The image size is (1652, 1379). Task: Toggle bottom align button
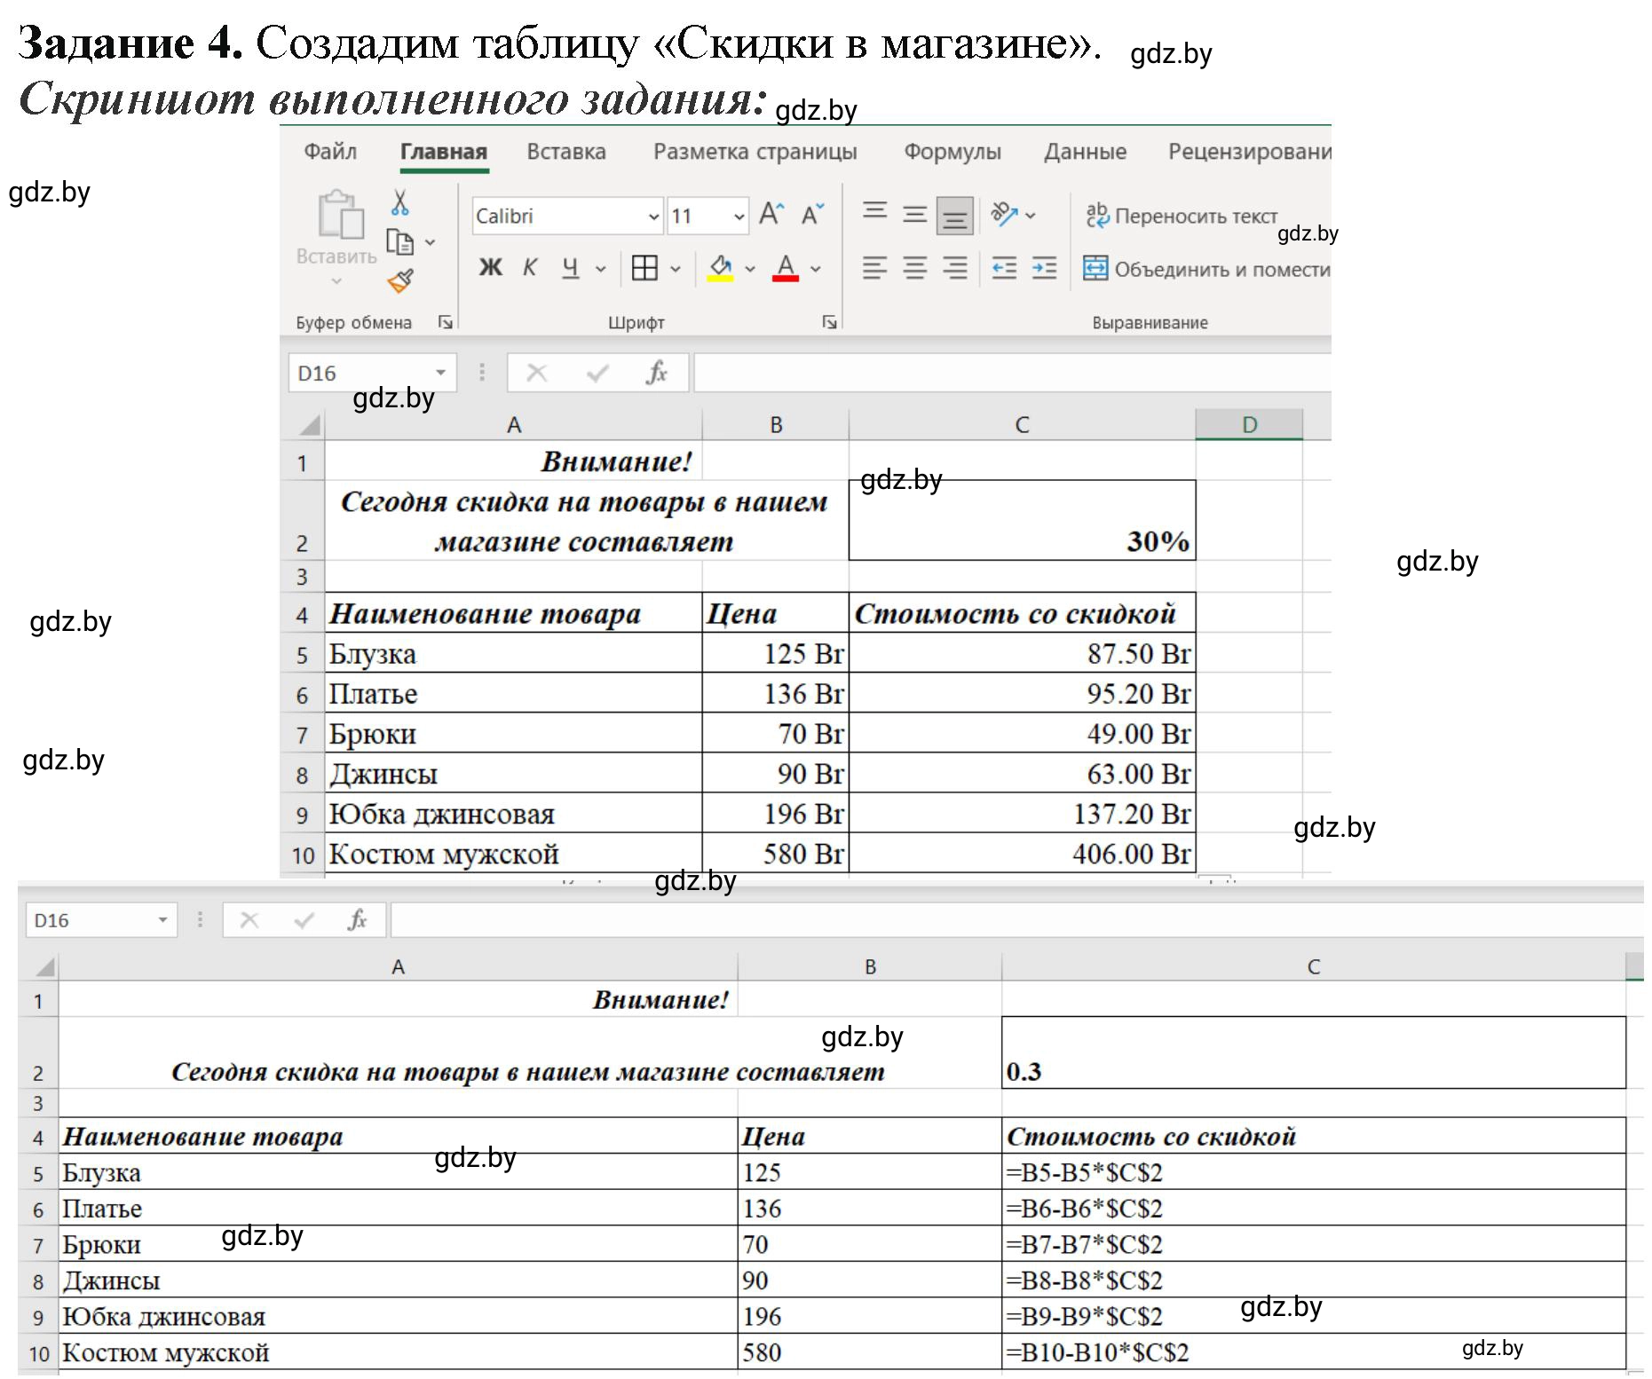[955, 215]
